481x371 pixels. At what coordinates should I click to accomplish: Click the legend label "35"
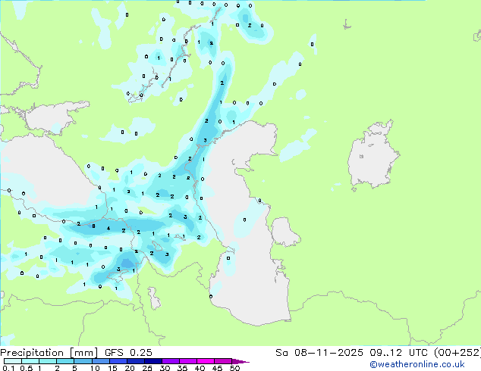point(182,368)
